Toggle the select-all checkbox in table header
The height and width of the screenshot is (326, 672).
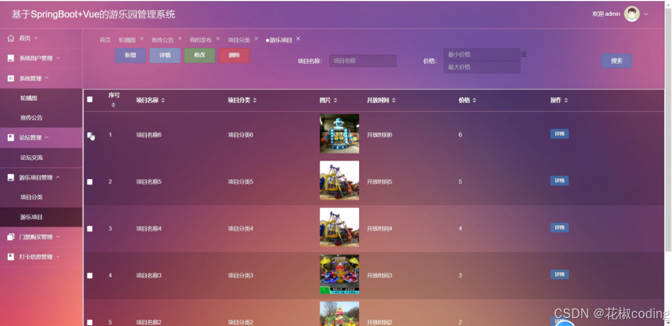(x=89, y=100)
